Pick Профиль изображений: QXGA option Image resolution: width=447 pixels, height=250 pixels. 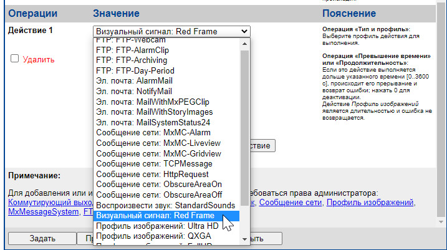pos(166,236)
